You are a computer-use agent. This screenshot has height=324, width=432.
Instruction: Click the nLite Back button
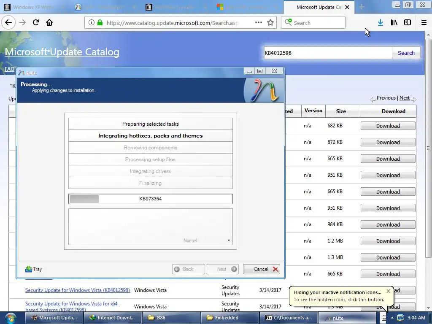click(x=189, y=269)
